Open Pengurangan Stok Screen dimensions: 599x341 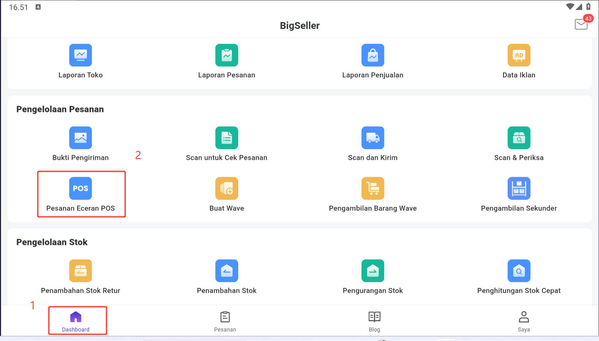point(373,271)
